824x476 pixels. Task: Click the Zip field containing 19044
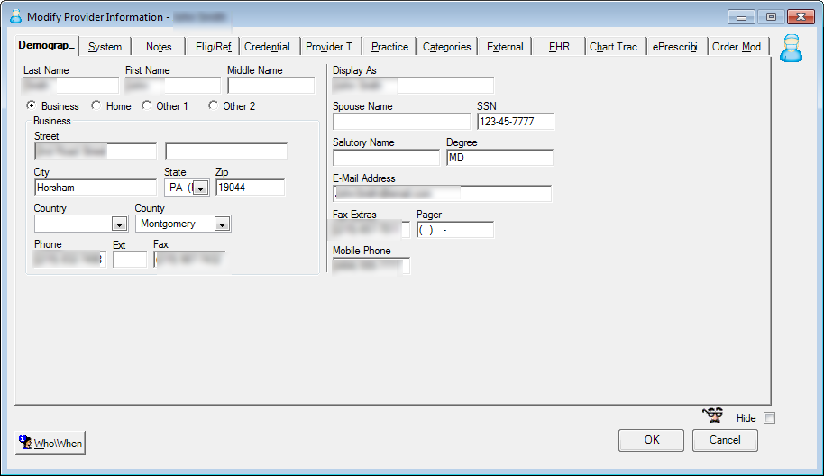(250, 188)
